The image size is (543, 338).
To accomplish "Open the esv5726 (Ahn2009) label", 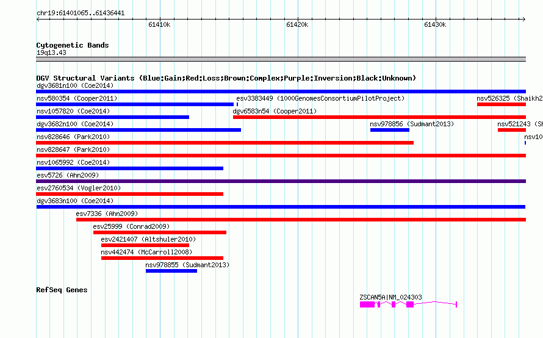I will click(x=68, y=175).
